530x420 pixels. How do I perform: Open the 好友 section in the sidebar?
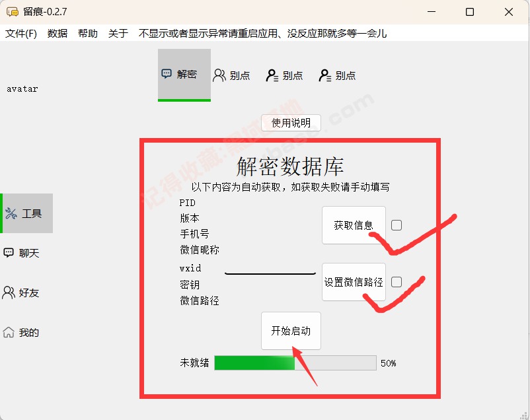tap(21, 293)
